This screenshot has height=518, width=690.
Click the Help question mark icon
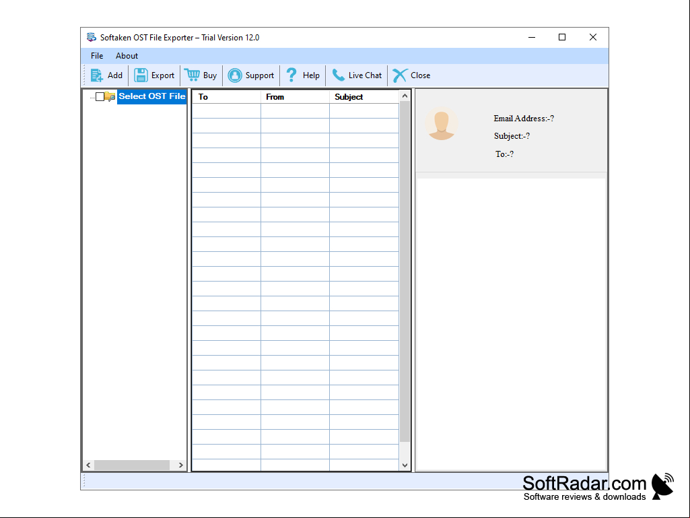pyautogui.click(x=291, y=75)
